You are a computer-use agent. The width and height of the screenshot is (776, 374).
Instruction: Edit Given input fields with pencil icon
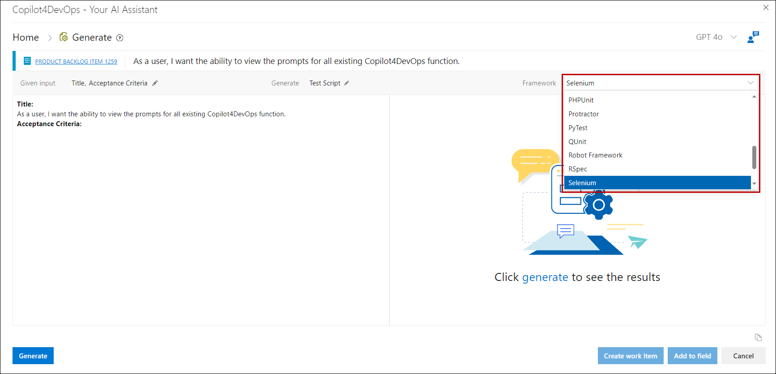point(155,83)
